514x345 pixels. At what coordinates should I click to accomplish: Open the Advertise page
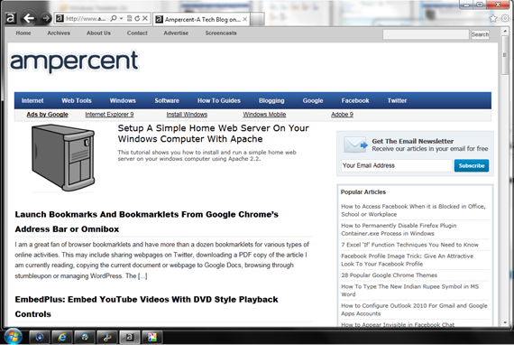click(176, 33)
